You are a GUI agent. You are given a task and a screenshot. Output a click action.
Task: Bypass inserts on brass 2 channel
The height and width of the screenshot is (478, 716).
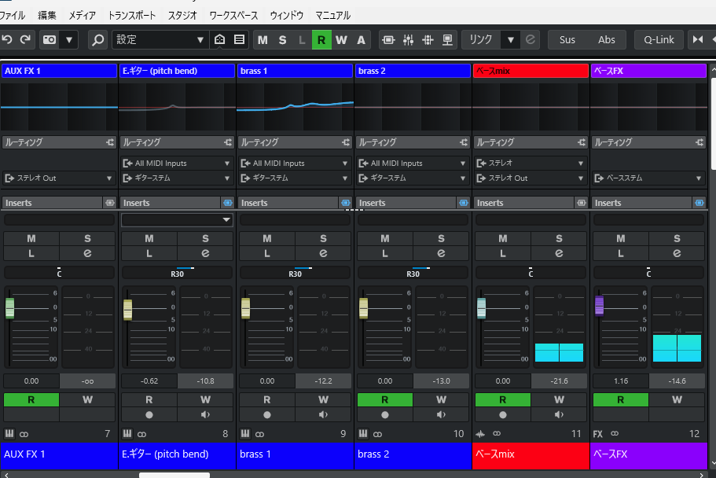tap(464, 202)
